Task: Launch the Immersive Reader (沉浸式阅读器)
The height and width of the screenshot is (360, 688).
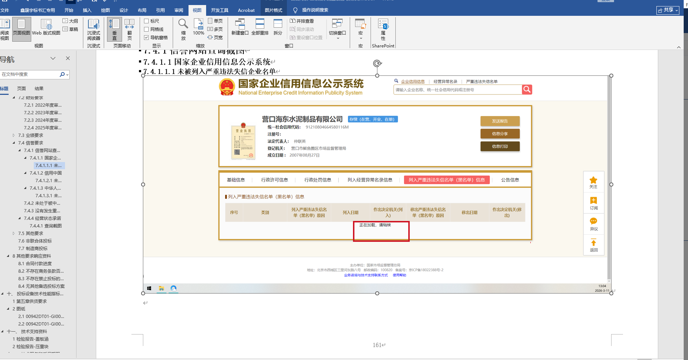Action: 94,29
